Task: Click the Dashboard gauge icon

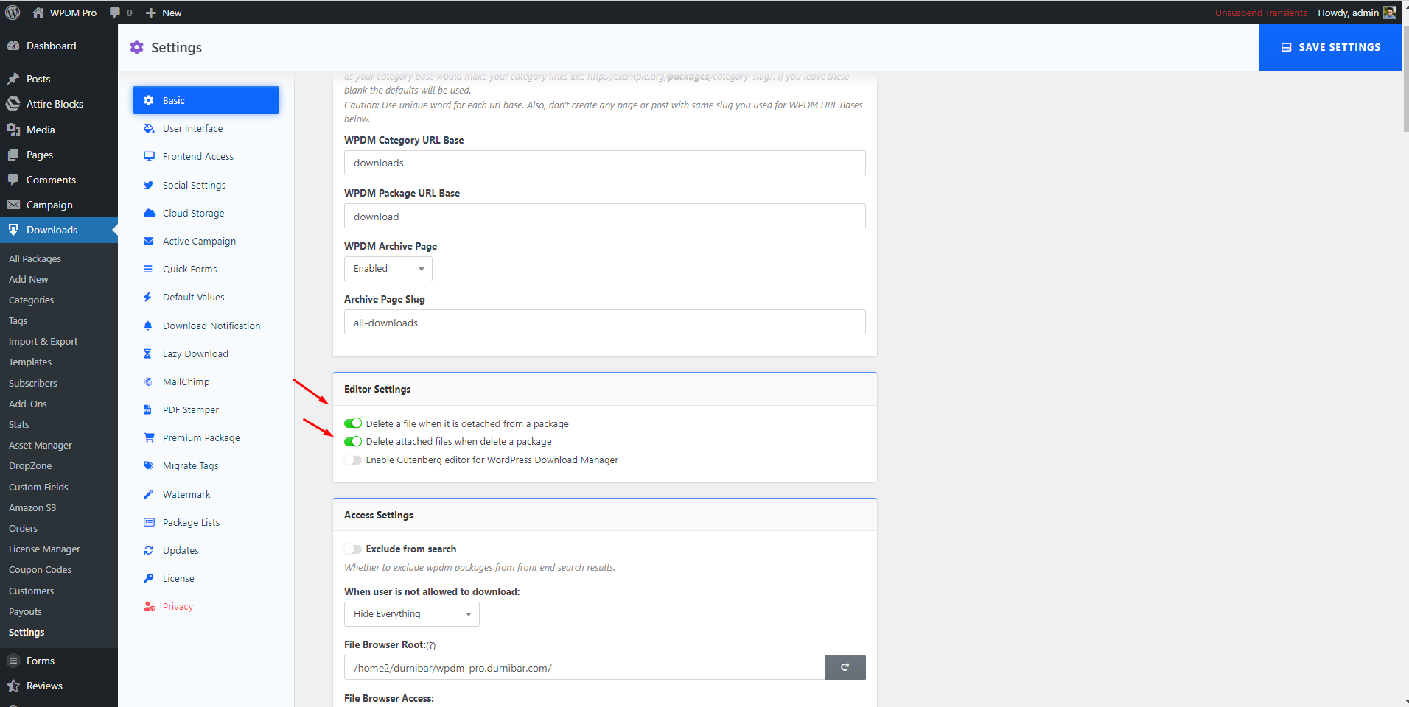Action: pyautogui.click(x=13, y=46)
